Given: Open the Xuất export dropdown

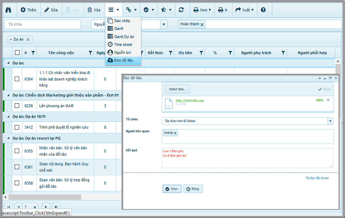Looking at the screenshot, I should point(244,10).
